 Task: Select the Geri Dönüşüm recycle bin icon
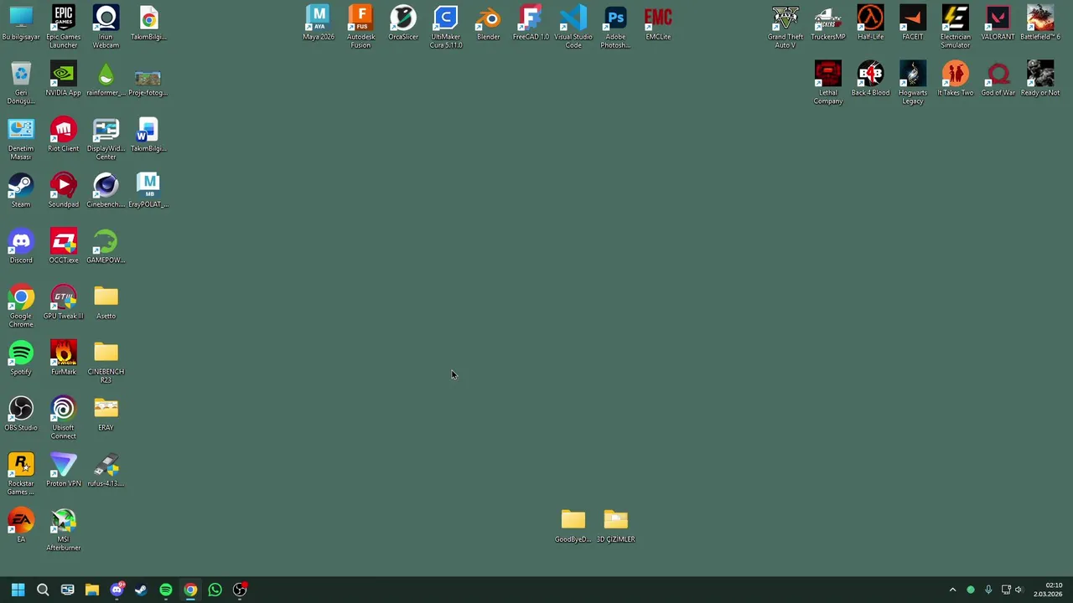21,82
